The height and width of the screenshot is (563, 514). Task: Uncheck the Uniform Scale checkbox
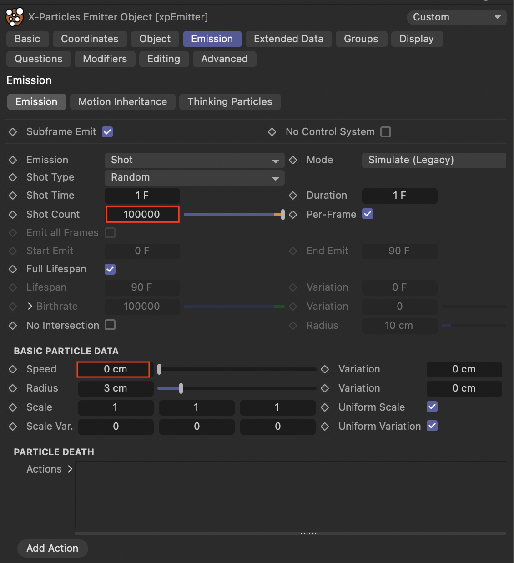coord(432,407)
